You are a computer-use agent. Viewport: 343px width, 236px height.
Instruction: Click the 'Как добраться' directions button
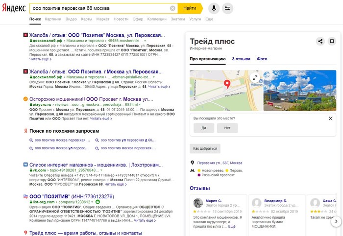click(x=205, y=148)
